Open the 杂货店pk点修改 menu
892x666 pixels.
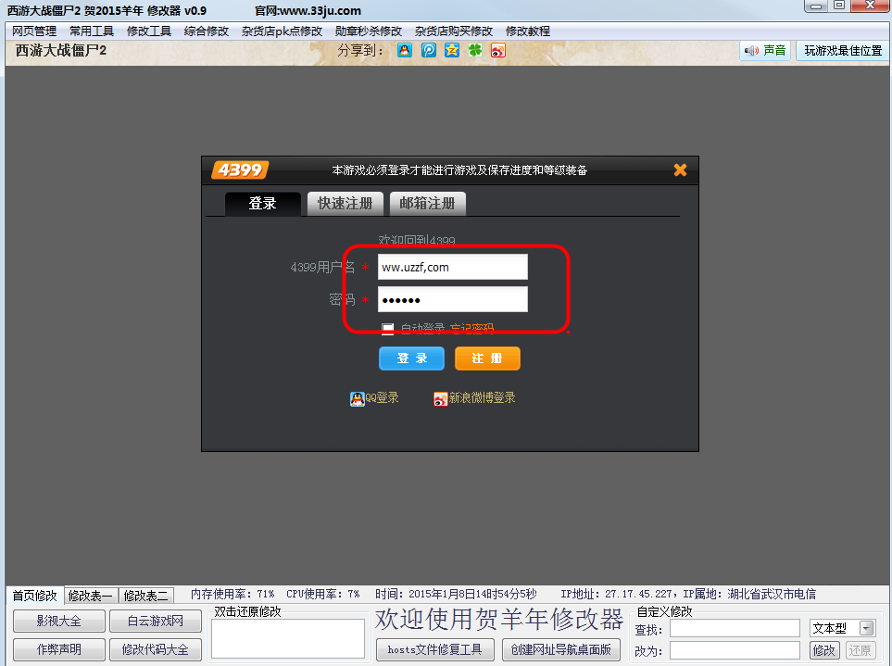coord(282,31)
